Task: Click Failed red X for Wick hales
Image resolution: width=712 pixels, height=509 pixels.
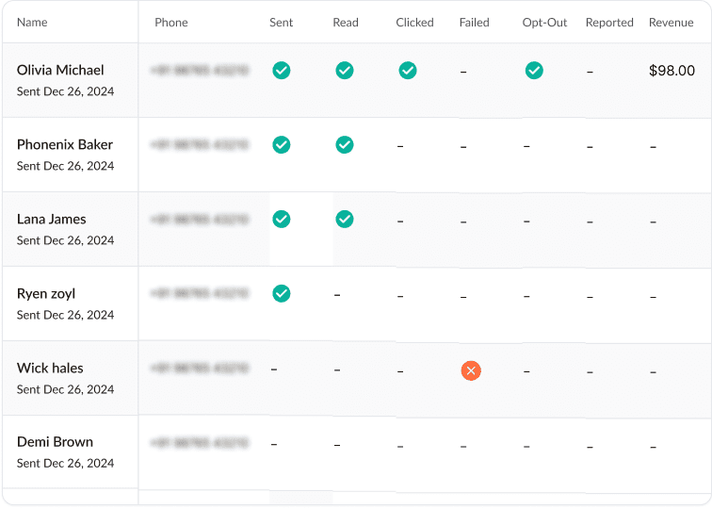Action: [471, 370]
